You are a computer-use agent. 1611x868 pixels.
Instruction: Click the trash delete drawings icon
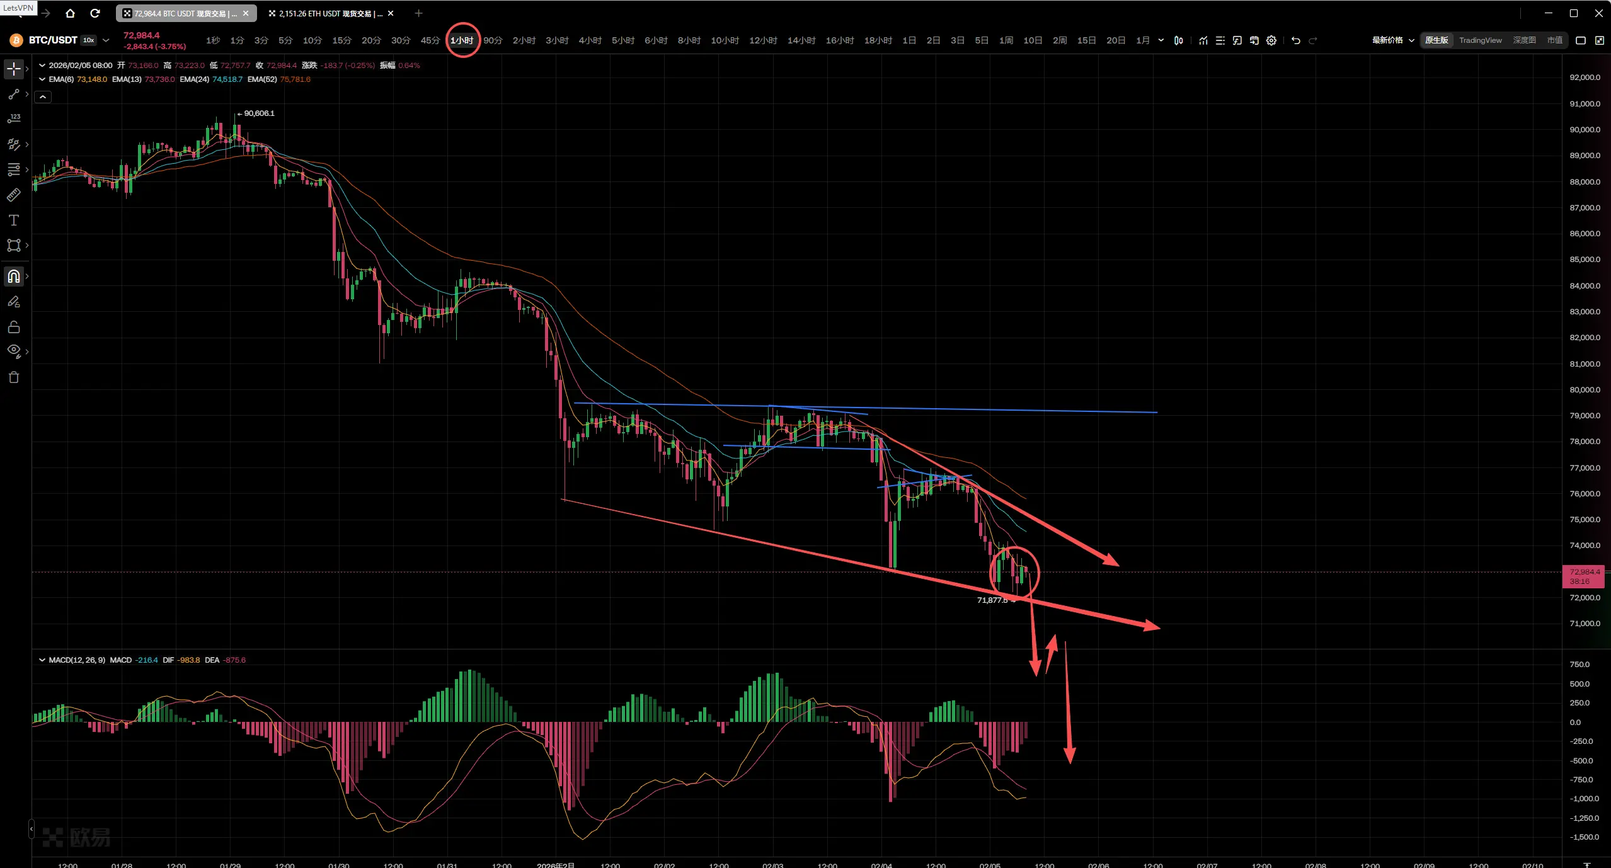(x=13, y=377)
